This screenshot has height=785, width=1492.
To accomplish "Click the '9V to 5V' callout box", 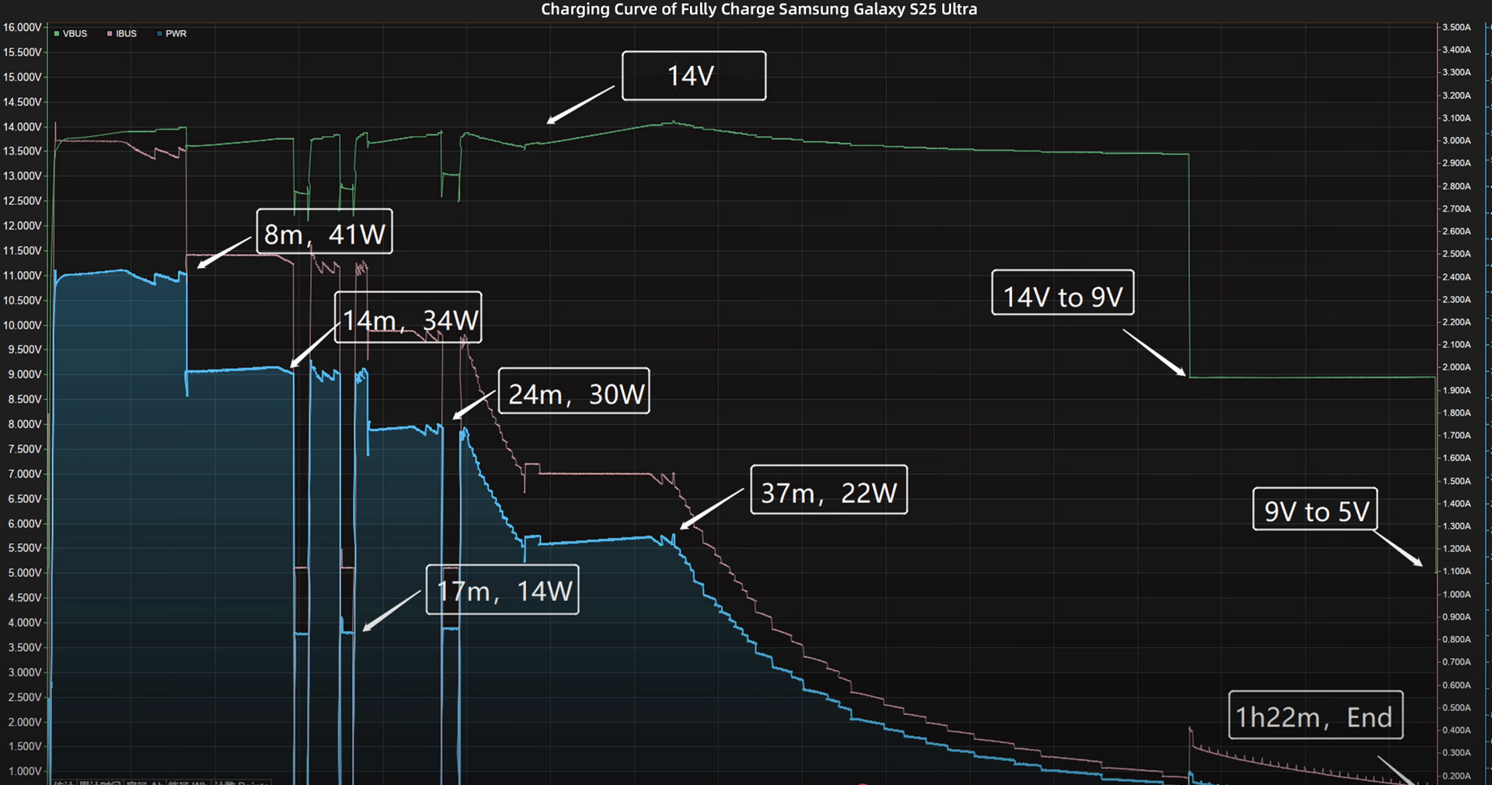I will tap(1315, 509).
